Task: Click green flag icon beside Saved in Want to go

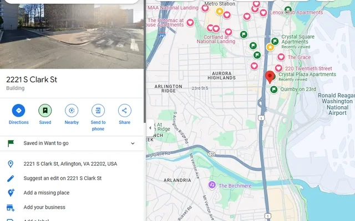Action: 11,143
